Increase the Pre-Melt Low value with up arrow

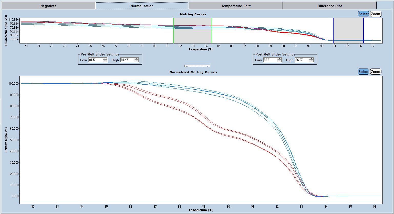pos(105,59)
